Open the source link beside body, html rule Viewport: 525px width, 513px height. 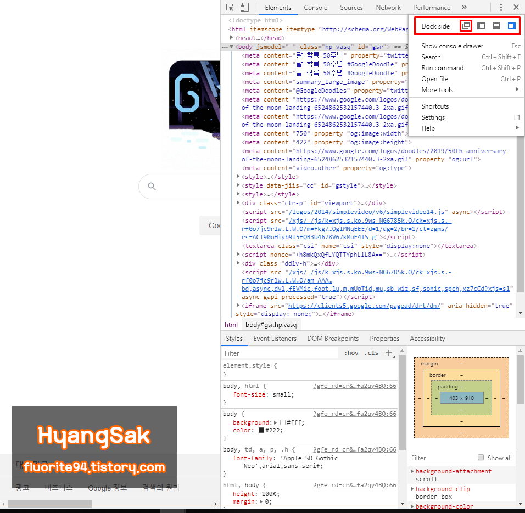tap(355, 386)
